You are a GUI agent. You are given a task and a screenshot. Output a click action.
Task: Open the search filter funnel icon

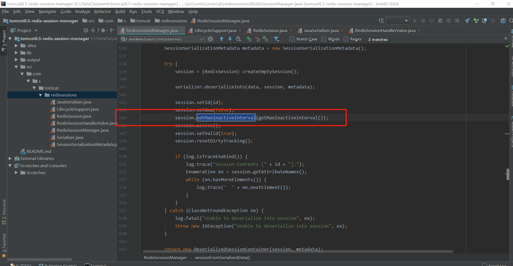tap(276, 39)
